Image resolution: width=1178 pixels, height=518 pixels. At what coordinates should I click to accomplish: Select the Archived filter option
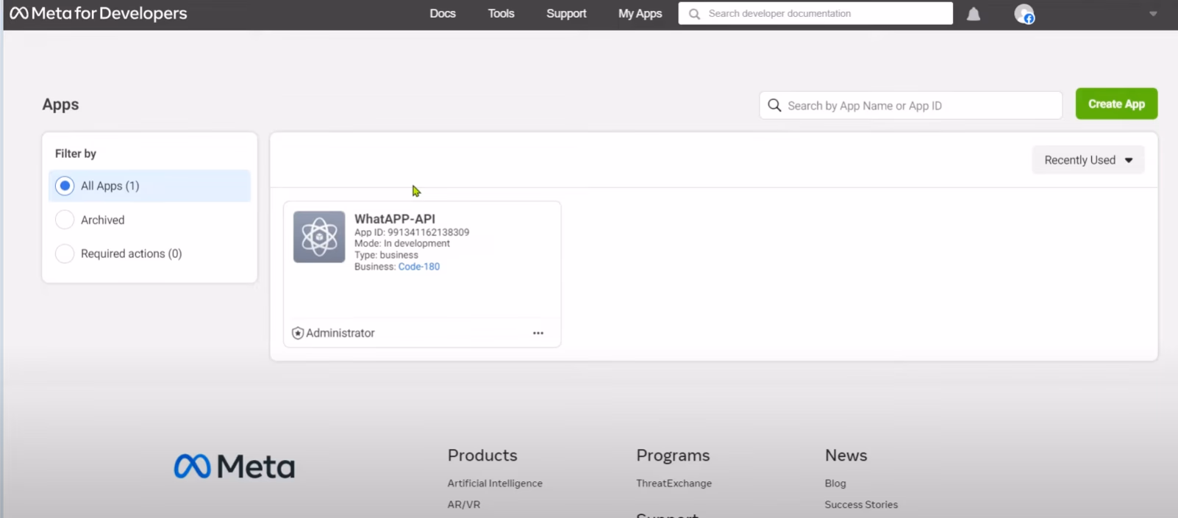pyautogui.click(x=65, y=220)
